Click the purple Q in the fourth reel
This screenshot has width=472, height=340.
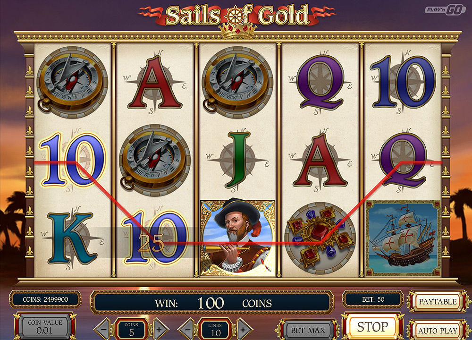tap(320, 82)
